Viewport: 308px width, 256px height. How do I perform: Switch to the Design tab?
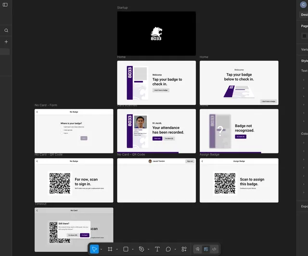tap(304, 15)
